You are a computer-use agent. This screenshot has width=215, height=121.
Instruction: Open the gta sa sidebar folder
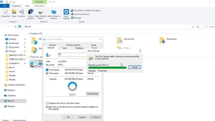11,67
